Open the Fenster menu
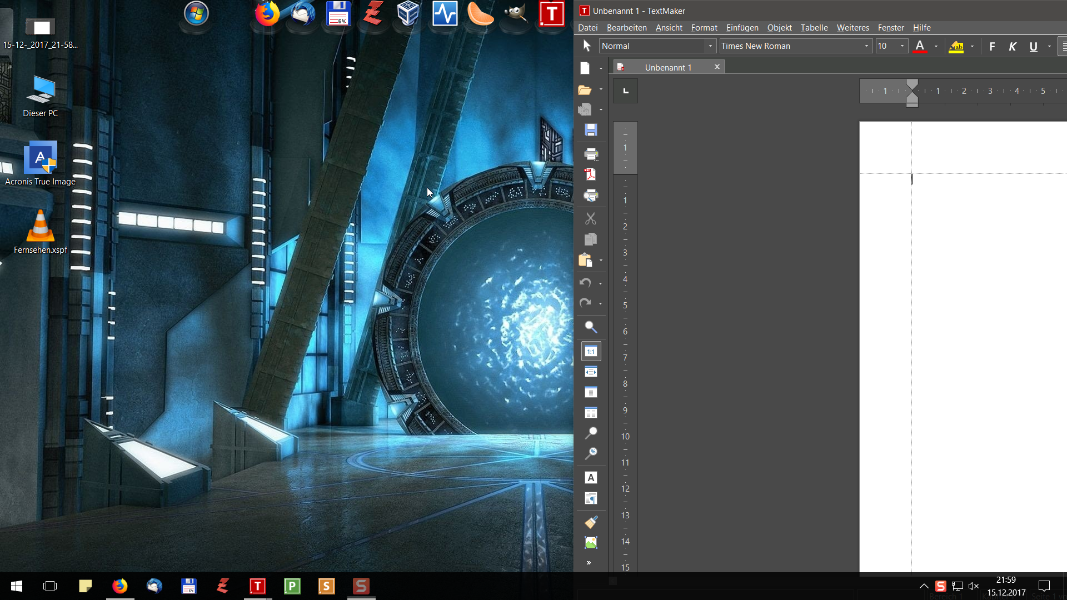The height and width of the screenshot is (600, 1067). point(891,28)
